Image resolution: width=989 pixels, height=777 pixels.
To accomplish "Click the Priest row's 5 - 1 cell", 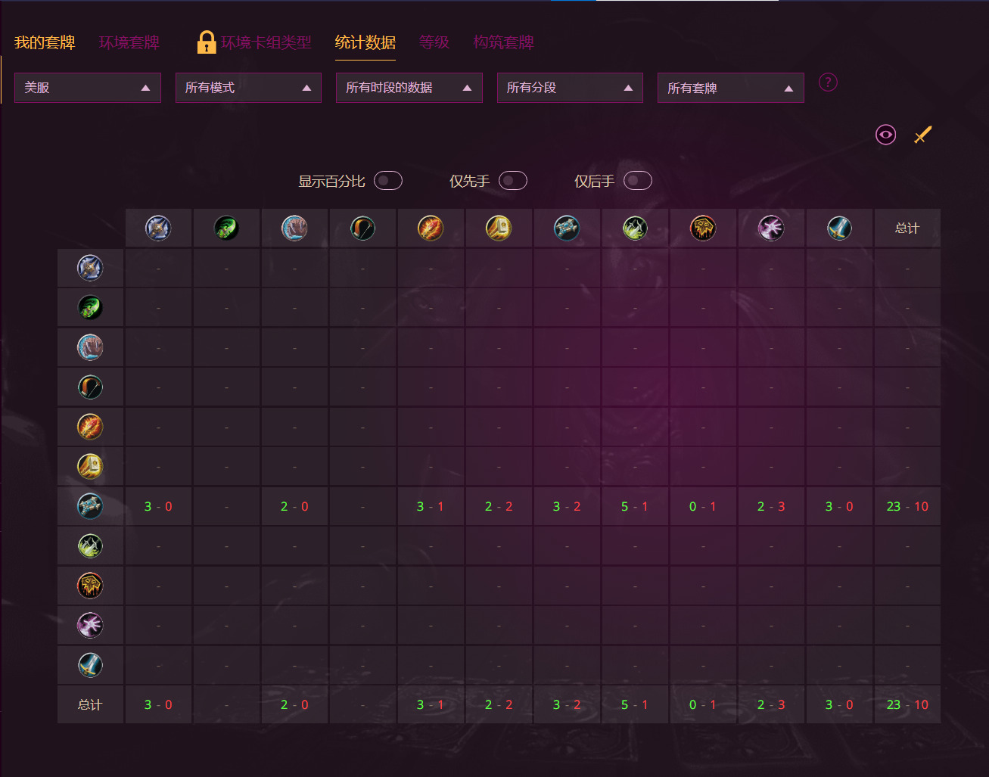I will [x=635, y=506].
